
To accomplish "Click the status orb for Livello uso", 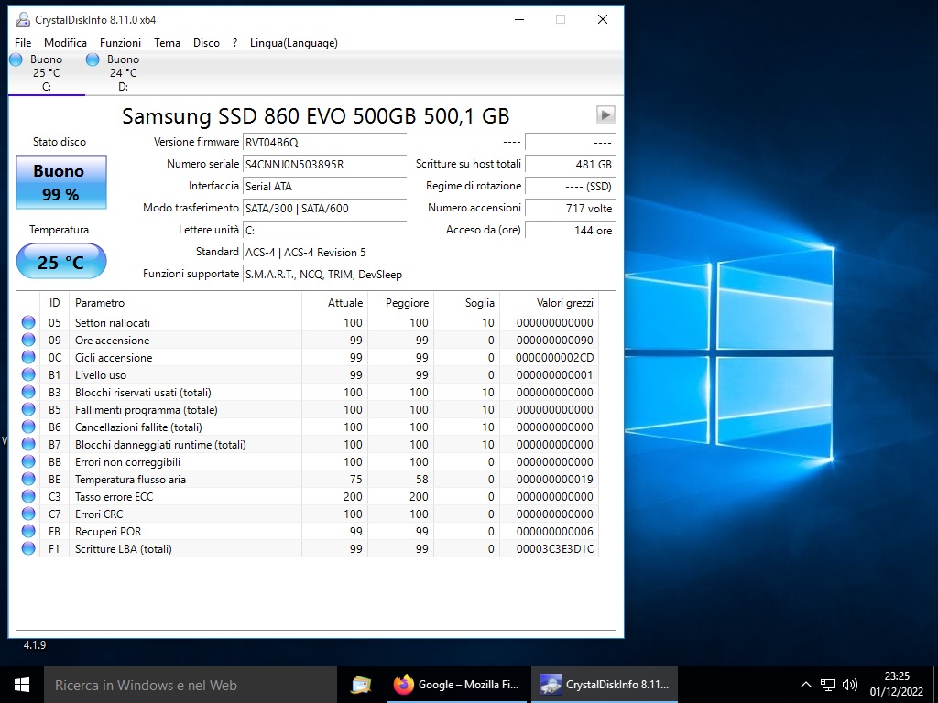I will pos(28,374).
